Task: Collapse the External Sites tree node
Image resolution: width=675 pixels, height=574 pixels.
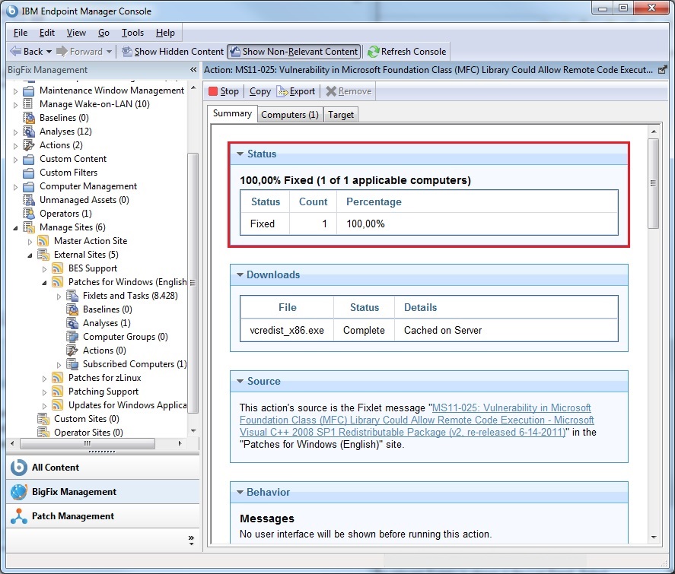Action: [30, 255]
